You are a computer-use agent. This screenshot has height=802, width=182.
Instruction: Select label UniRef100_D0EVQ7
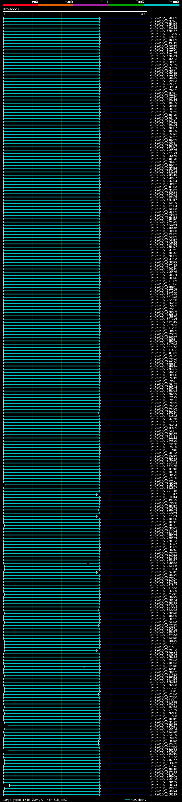coord(163,485)
